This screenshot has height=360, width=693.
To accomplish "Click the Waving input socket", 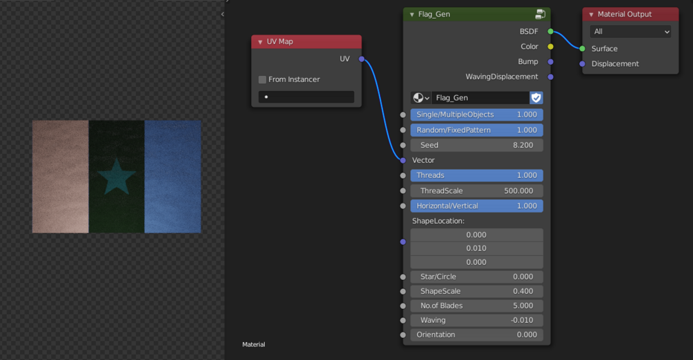I will (403, 320).
